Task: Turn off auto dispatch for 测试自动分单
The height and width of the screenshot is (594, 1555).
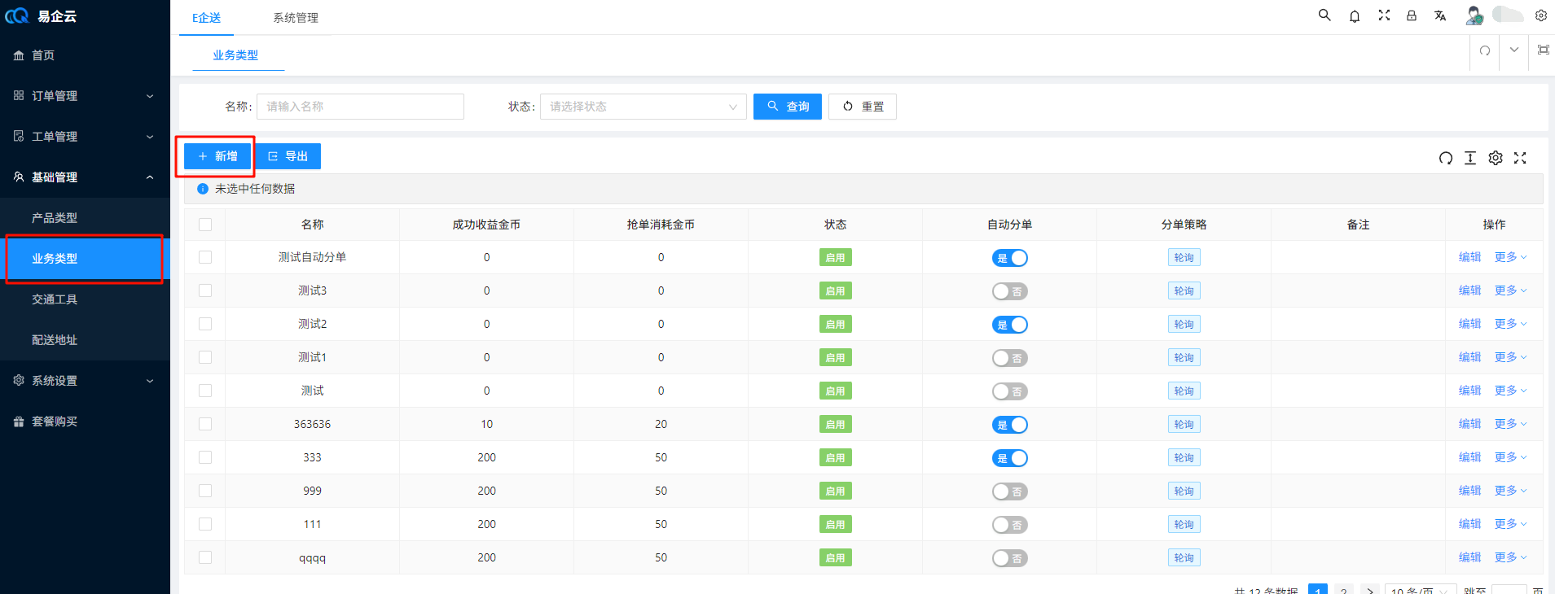Action: click(1009, 258)
